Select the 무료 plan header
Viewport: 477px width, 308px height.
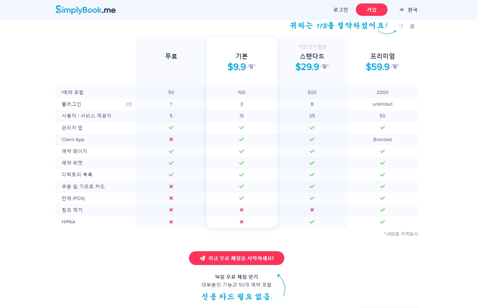click(171, 56)
